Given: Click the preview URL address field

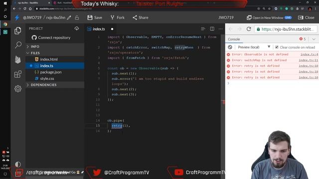Looking at the screenshot, I should [286, 29].
